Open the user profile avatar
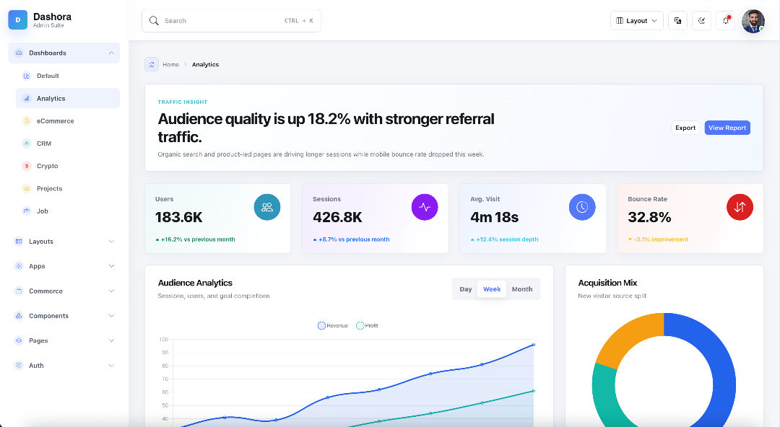Screen dimensions: 780x427 [753, 21]
